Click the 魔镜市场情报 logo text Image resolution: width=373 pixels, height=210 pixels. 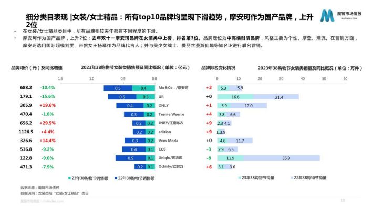point(349,14)
